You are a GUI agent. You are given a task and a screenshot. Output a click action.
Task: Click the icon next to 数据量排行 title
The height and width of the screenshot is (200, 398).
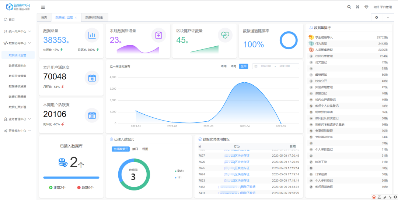pyautogui.click(x=311, y=28)
